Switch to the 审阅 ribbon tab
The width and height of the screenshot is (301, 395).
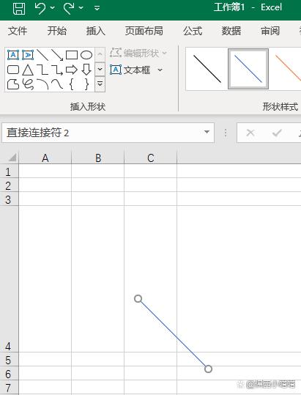coord(270,31)
